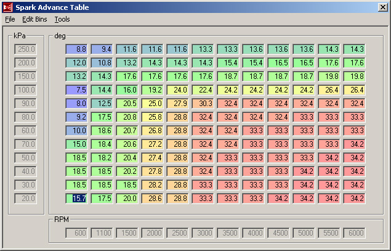Select the green 12.5 cell
Image resolution: width=391 pixels, height=251 pixels.
103,104
